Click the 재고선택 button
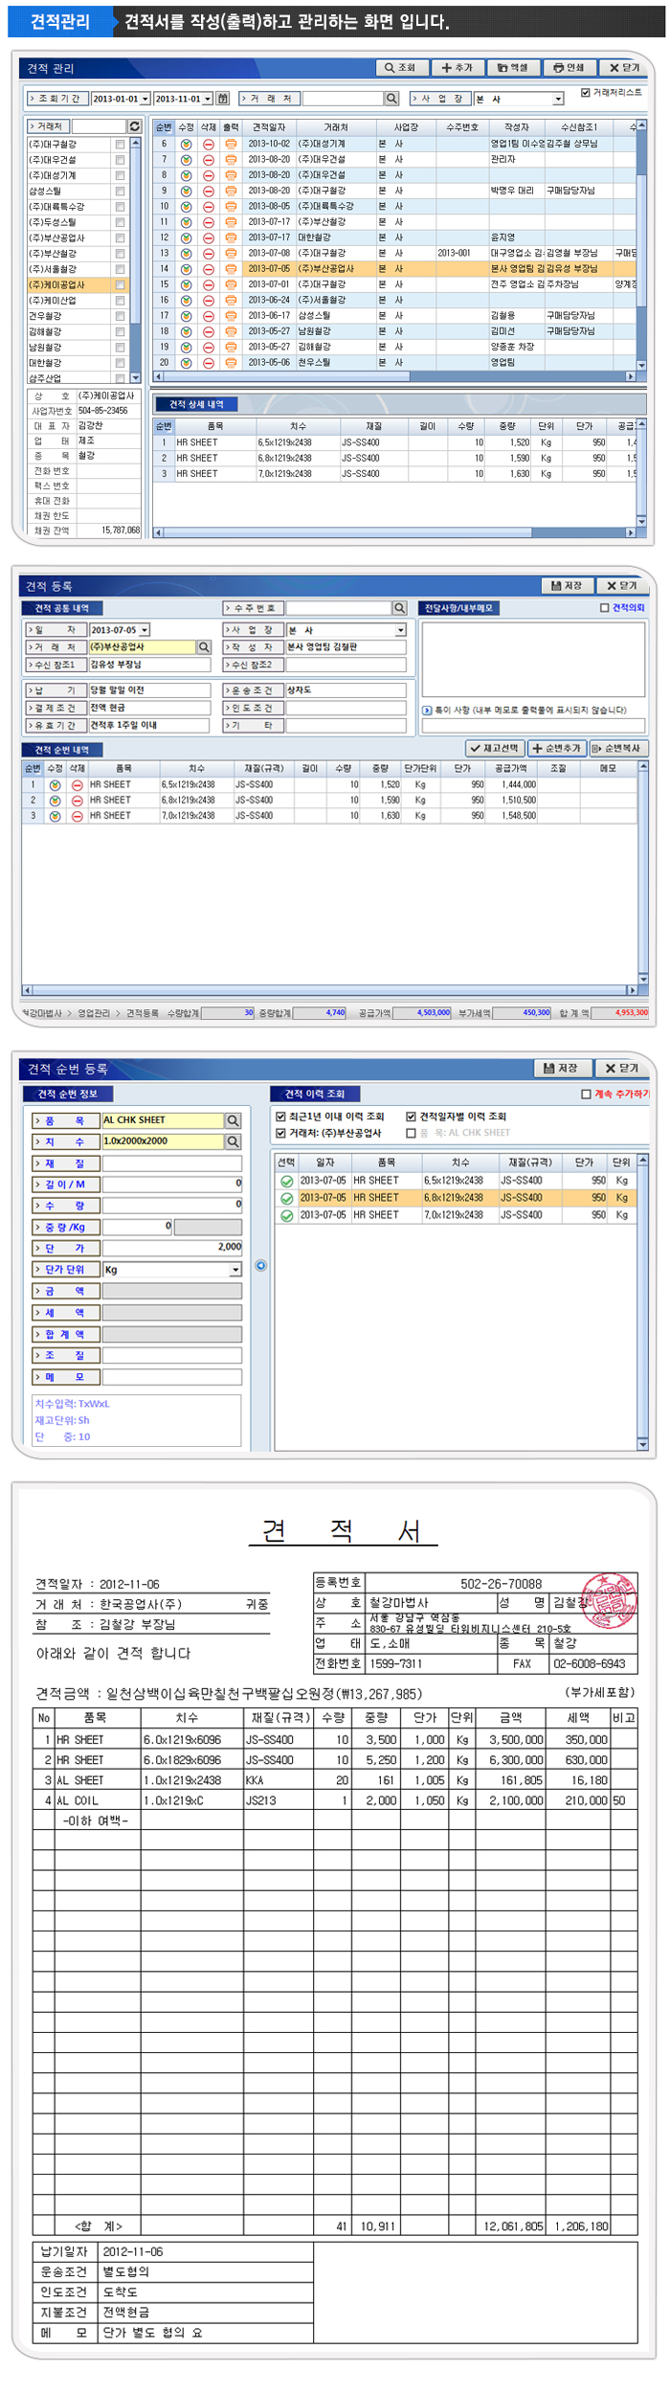Viewport: 670px width, 2394px height. 495,749
